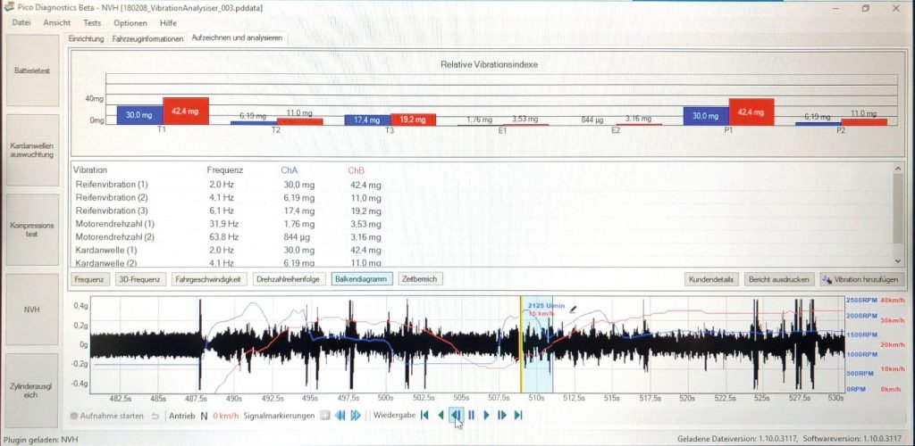Go to the next signal marker

pyautogui.click(x=356, y=415)
